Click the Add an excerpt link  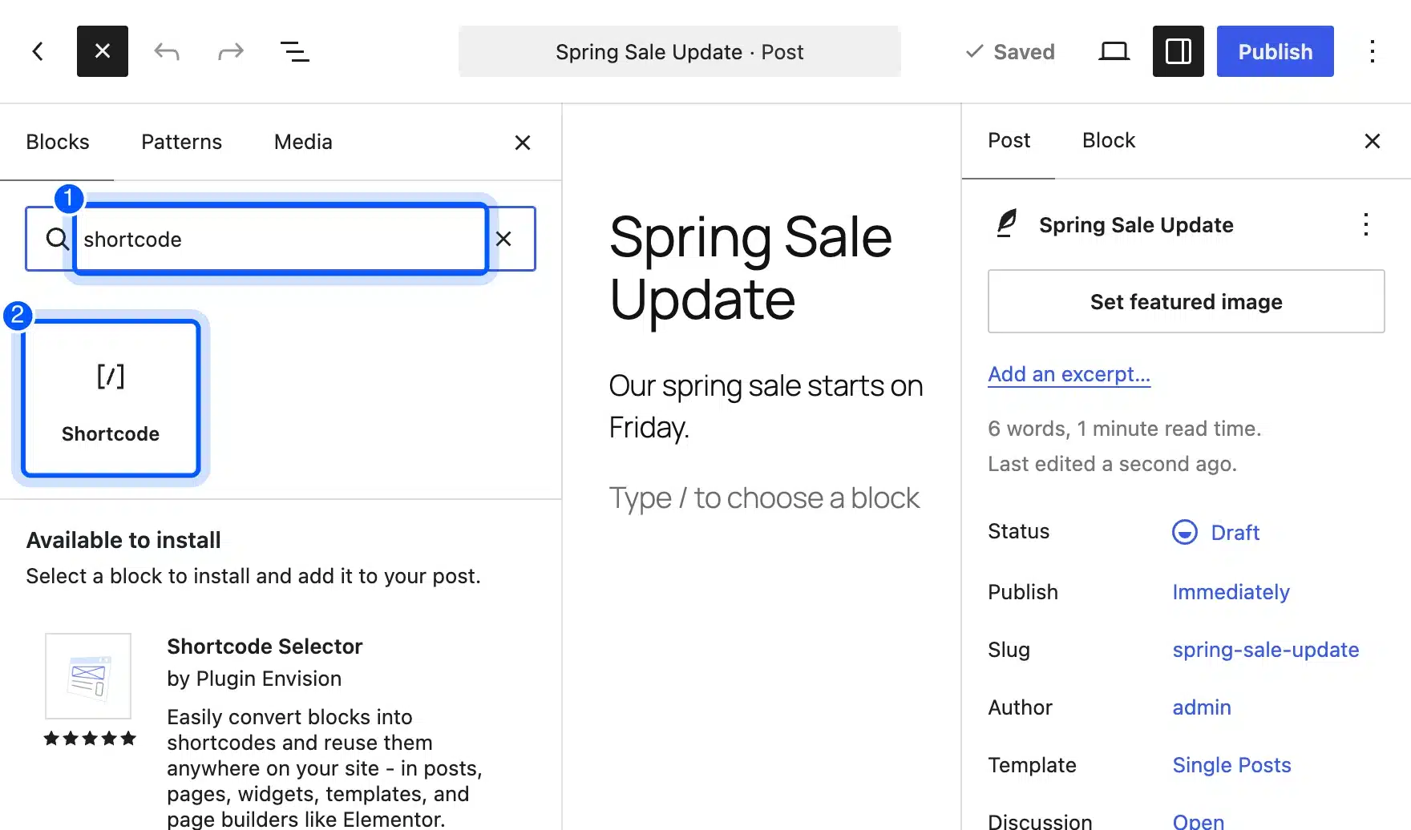tap(1069, 374)
